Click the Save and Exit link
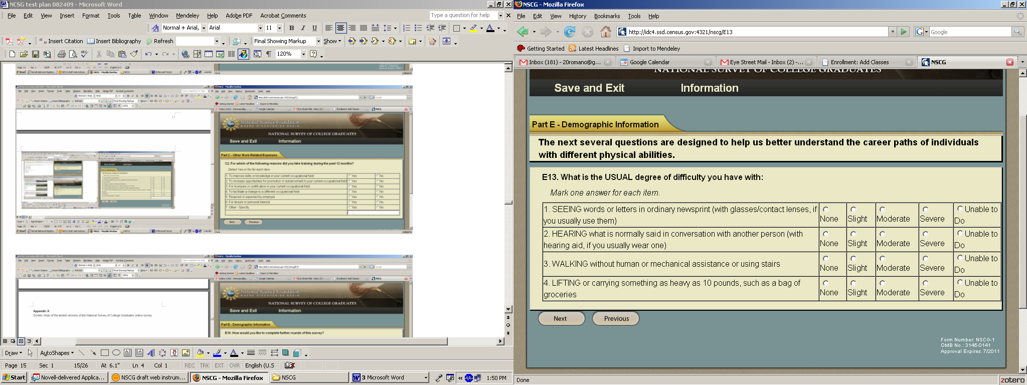 [x=589, y=88]
